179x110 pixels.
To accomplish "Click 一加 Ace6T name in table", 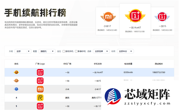I will (x=98, y=72).
